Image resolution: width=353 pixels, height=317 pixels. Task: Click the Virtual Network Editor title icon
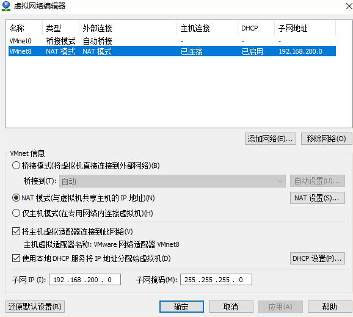6,6
